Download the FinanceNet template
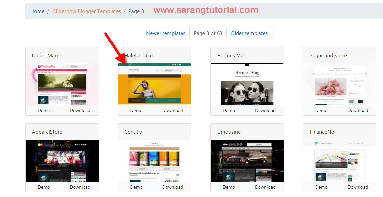 coord(358,187)
